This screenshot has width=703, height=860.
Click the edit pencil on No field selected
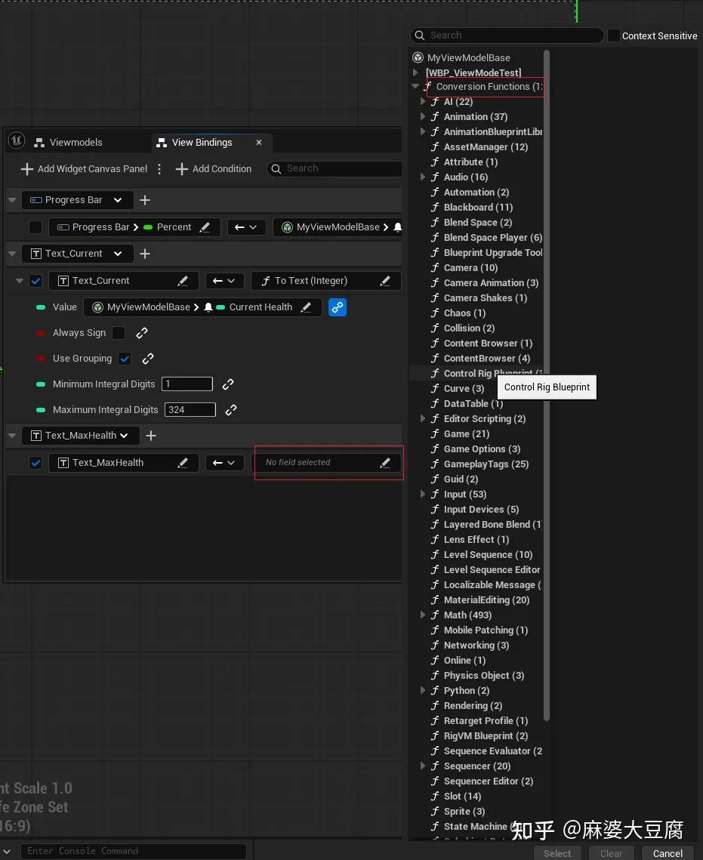(385, 463)
